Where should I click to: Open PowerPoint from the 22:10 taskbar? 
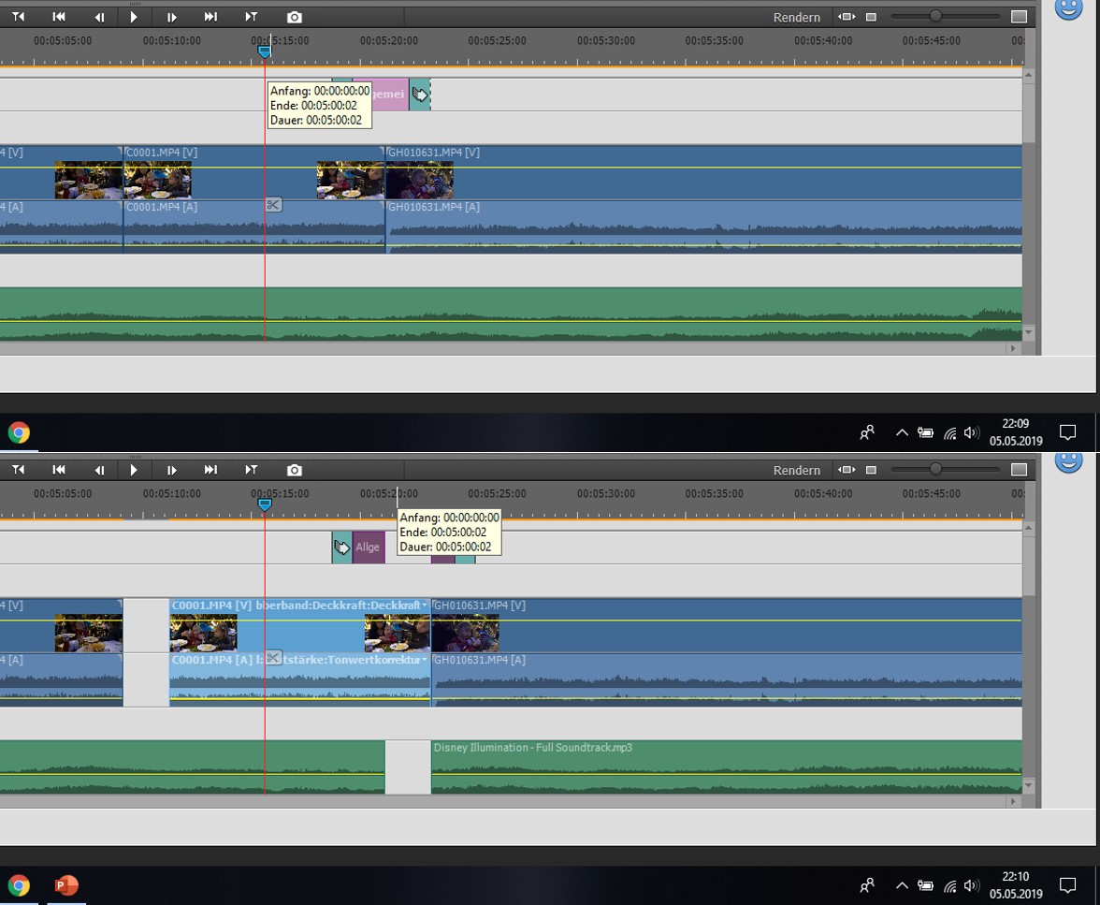[65, 885]
